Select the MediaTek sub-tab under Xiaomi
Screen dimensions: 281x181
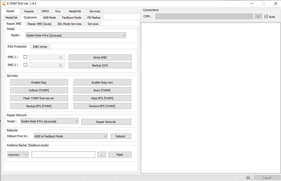[x=12, y=18]
